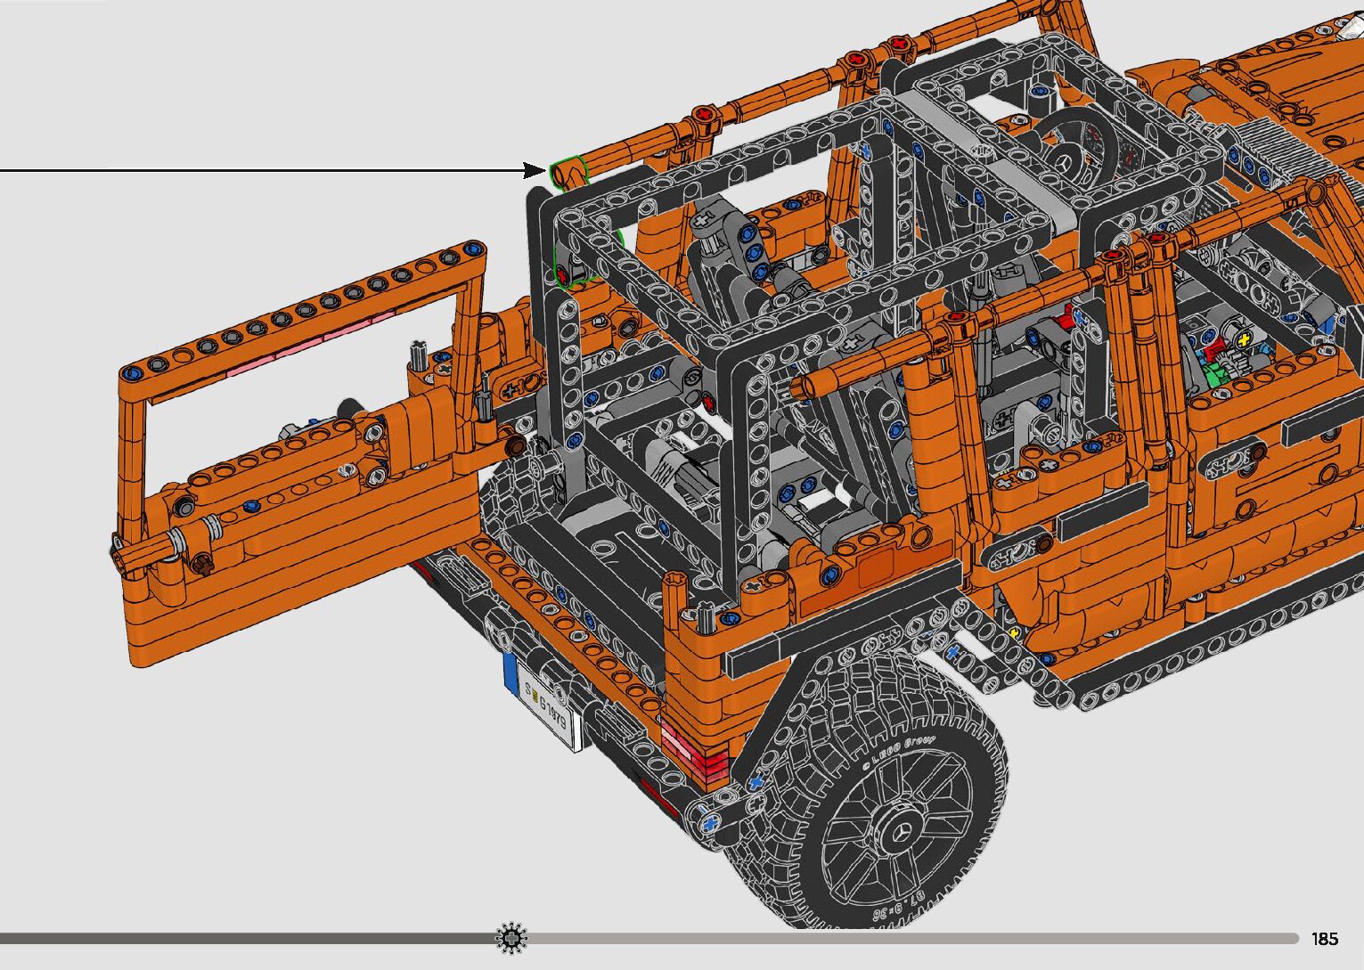Click the page number 185
Screen dimensions: 1364x970
[x=1324, y=939]
